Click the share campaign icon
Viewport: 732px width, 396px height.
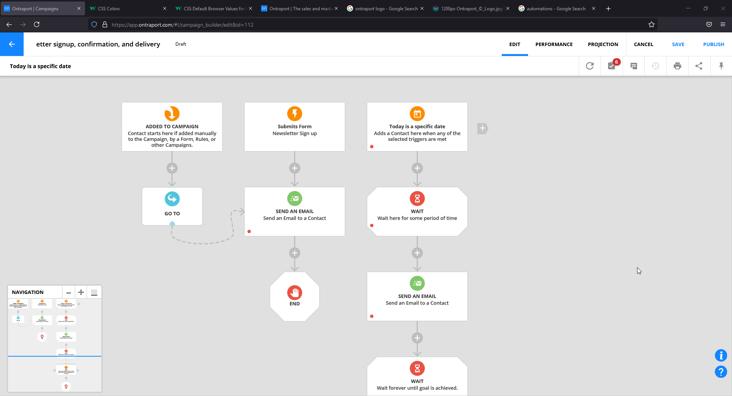point(699,66)
